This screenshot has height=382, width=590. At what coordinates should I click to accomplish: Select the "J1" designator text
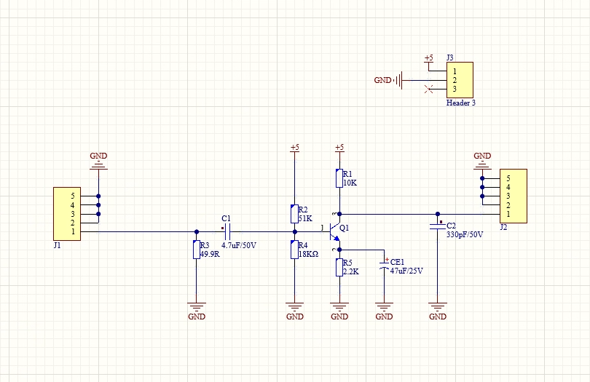[x=58, y=245]
